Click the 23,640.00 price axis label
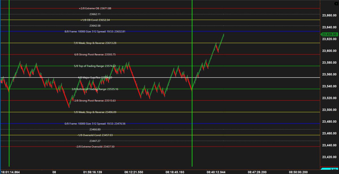This screenshot has width=339, height=174. click(x=329, y=27)
